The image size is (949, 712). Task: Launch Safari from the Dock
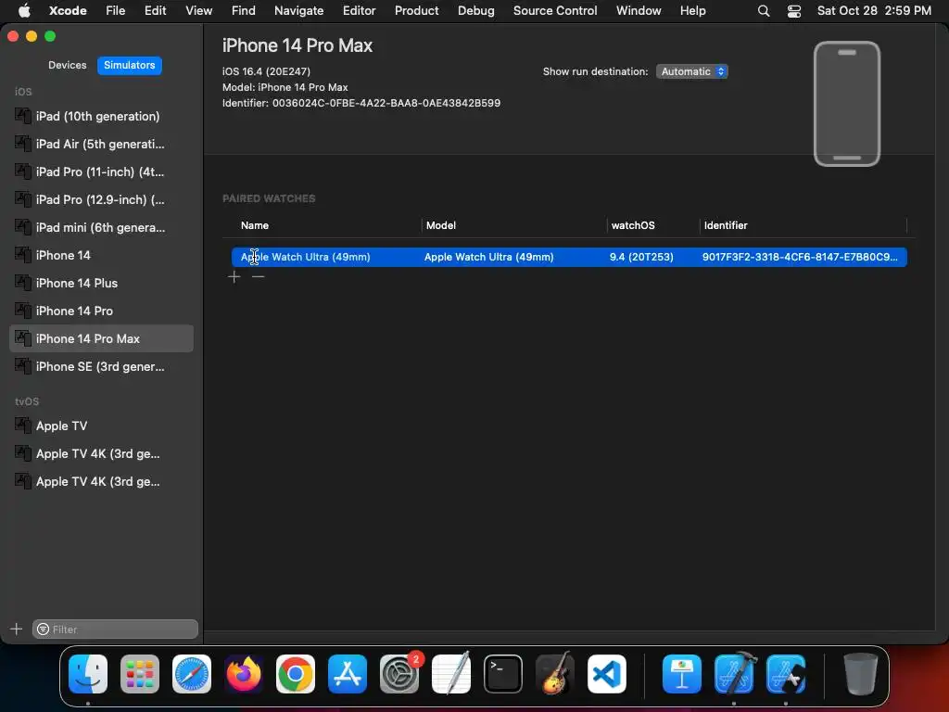(x=192, y=674)
